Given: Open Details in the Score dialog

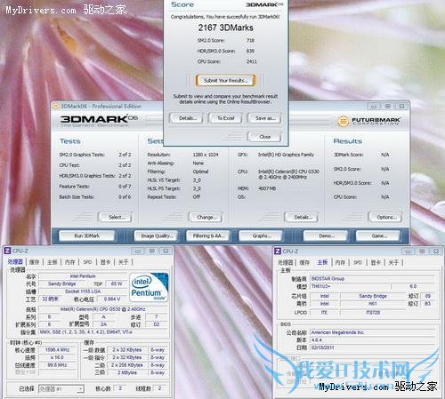Looking at the screenshot, I should point(186,118).
